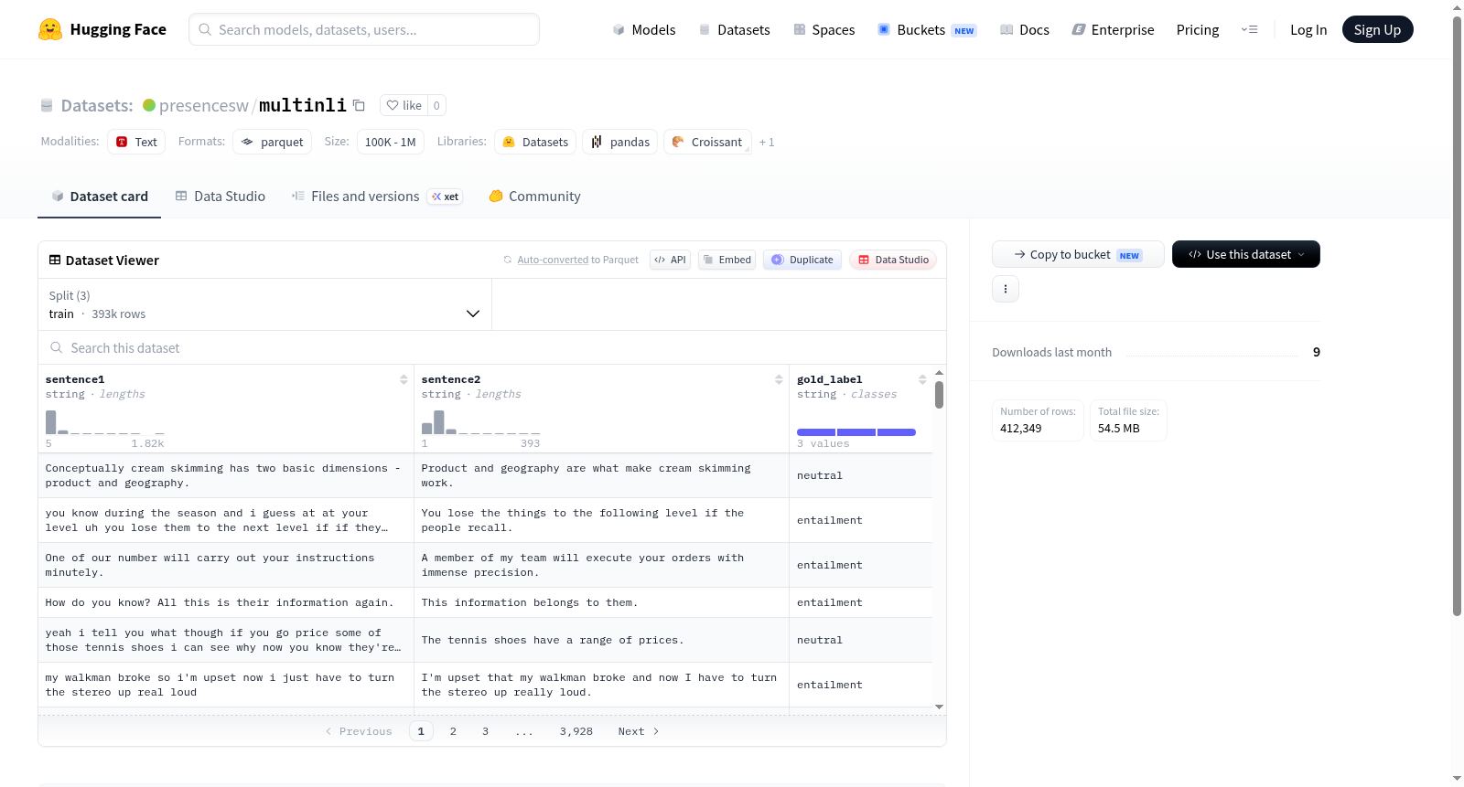Click the "Conceptually cream skimming" sentence1 cell
Screen dimensions: 1464x787
[x=226, y=475]
